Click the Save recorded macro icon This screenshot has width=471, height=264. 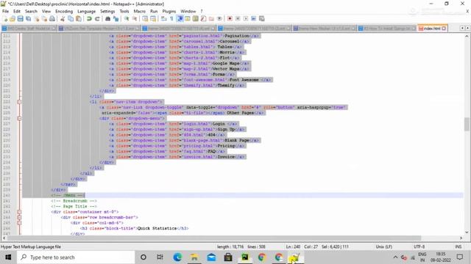click(x=262, y=19)
